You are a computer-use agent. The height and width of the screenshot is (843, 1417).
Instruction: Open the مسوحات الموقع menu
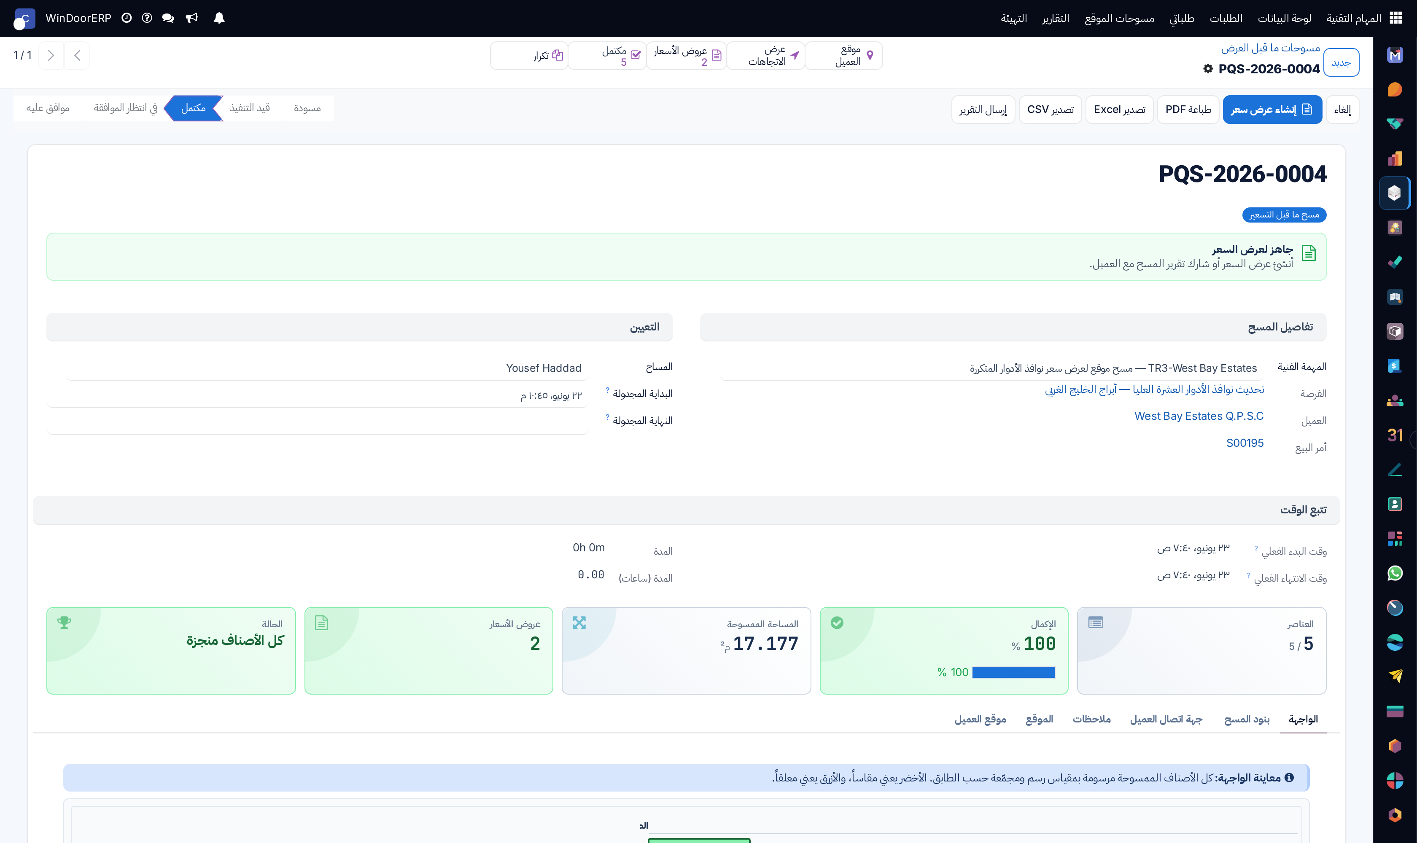pos(1119,18)
